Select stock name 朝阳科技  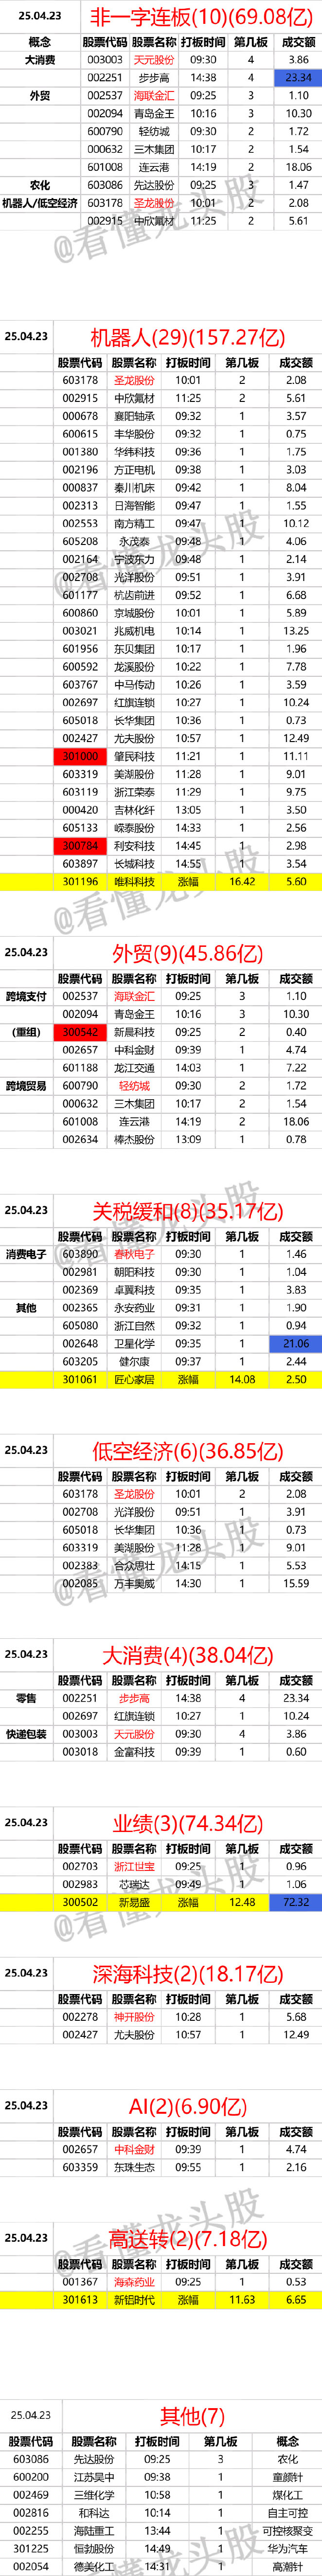(x=134, y=1272)
